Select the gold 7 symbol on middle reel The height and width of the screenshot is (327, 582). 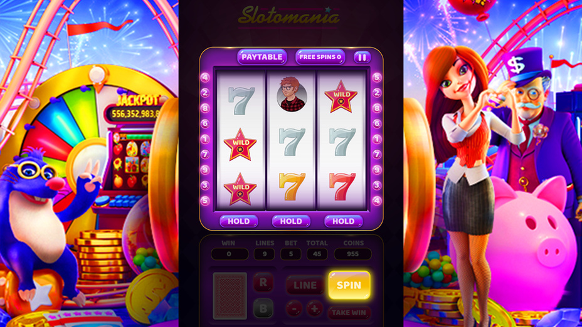[292, 187]
